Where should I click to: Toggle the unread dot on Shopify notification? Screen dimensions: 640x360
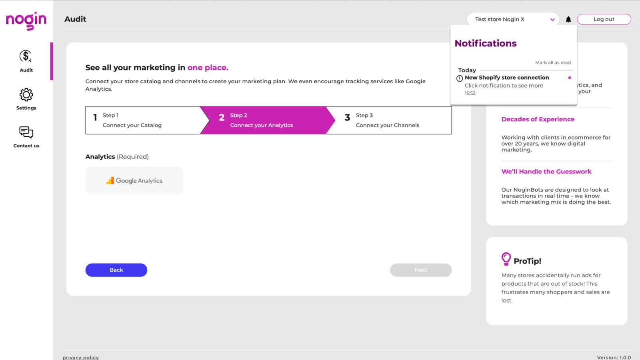(570, 78)
